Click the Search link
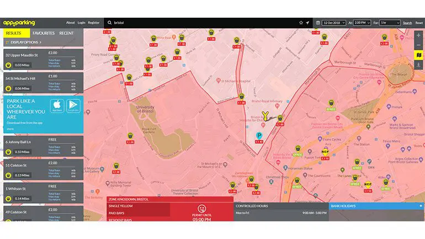 coord(407,23)
